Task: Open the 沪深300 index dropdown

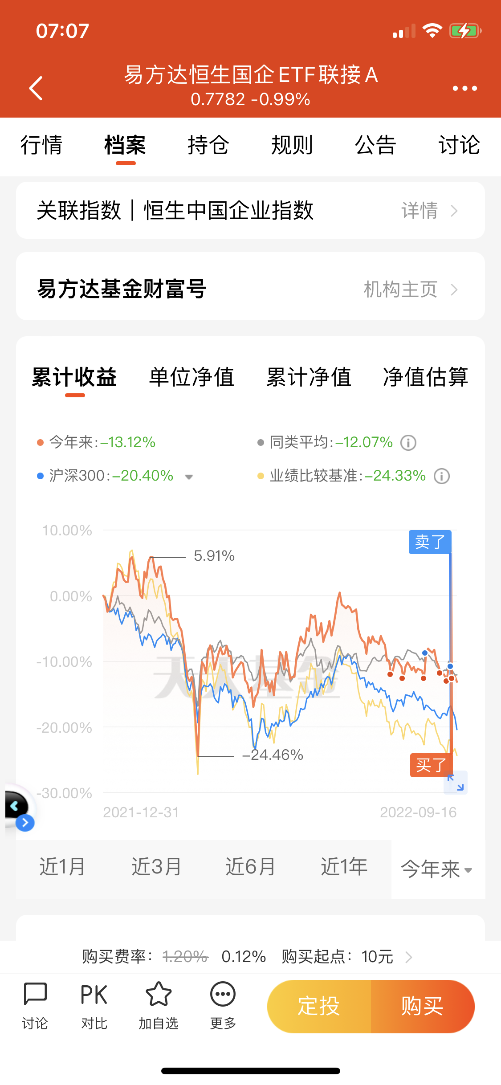Action: (x=189, y=477)
